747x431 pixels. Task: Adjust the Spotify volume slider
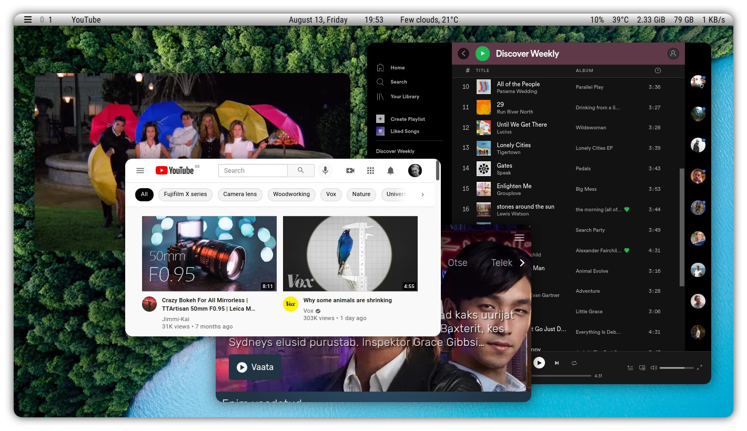[676, 368]
